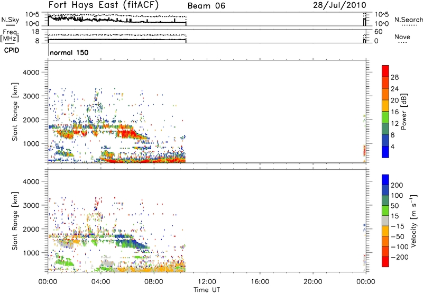Pick the light green 12–16 dB power swatch
Viewport: 423px width, 293px height.
coord(385,117)
